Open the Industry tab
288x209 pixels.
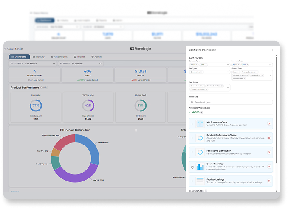click(39, 57)
